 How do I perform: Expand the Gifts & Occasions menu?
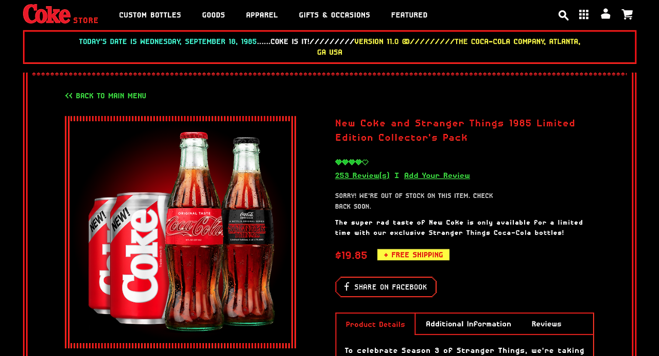tap(335, 15)
